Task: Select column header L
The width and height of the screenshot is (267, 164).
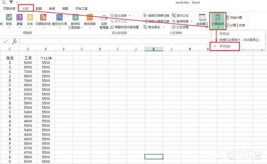Action: [172, 49]
